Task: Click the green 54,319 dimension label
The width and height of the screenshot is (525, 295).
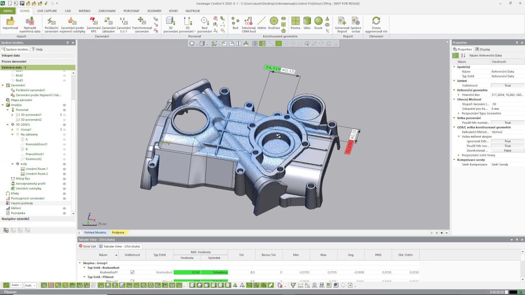Action: coord(273,68)
